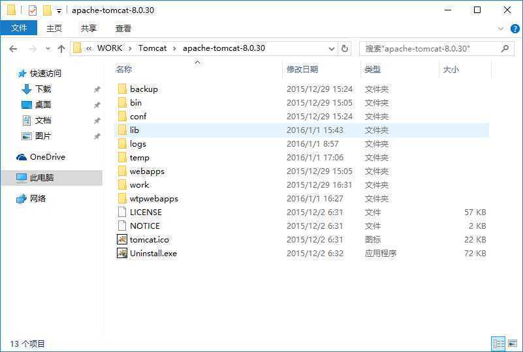Unpin 图片 using its pin icon
The height and width of the screenshot is (352, 523).
tap(97, 136)
